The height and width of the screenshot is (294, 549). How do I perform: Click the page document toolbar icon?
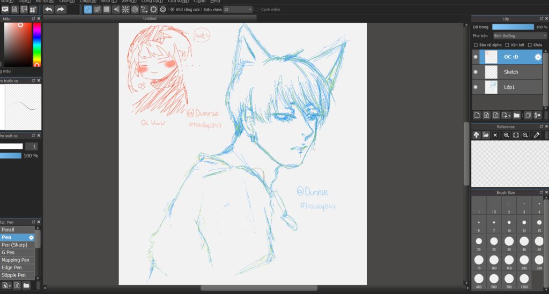click(x=14, y=10)
